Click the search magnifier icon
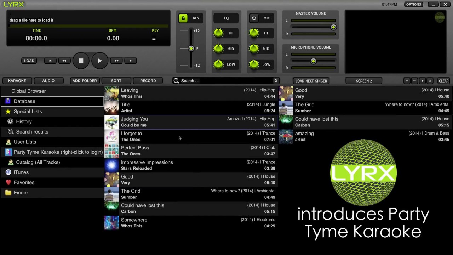Screen dimensions: 453x255 click(x=176, y=81)
